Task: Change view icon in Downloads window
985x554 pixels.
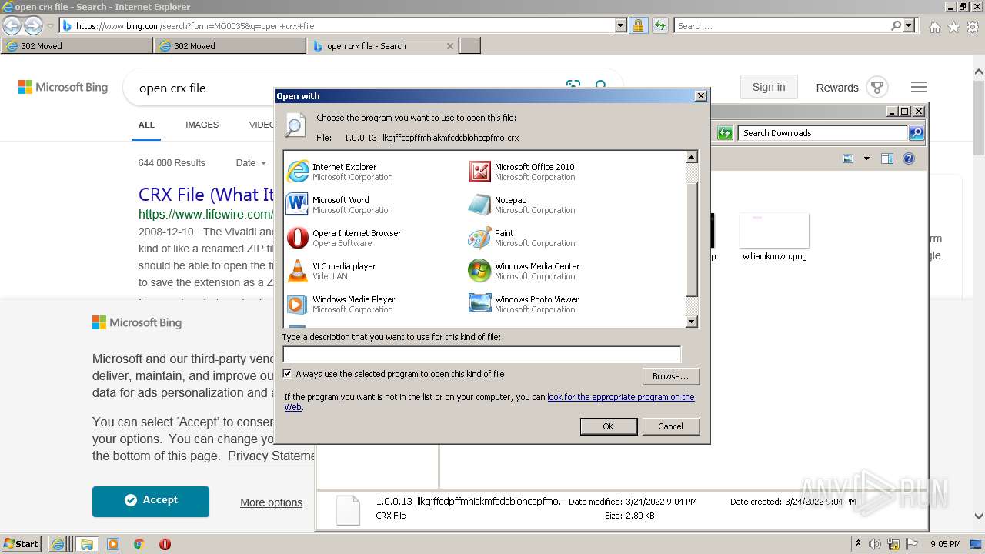Action: [x=848, y=159]
